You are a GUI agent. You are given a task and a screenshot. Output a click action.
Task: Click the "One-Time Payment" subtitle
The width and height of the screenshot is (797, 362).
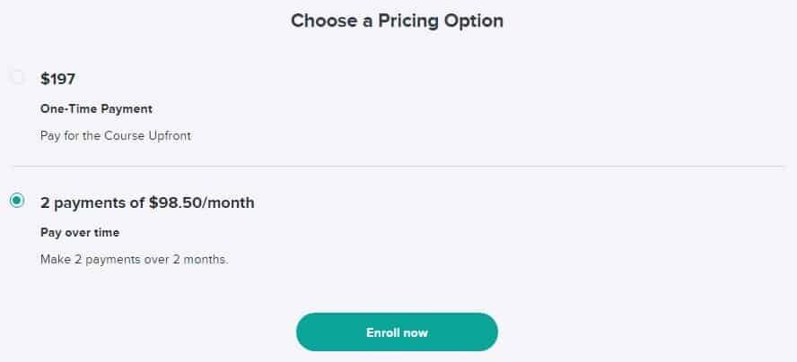coord(96,109)
